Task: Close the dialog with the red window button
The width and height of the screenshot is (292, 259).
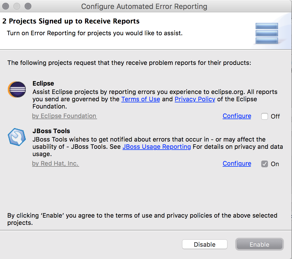Action: click(6, 6)
